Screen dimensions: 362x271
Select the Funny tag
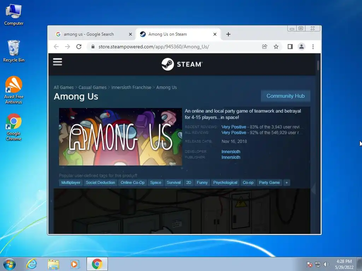[x=202, y=182]
